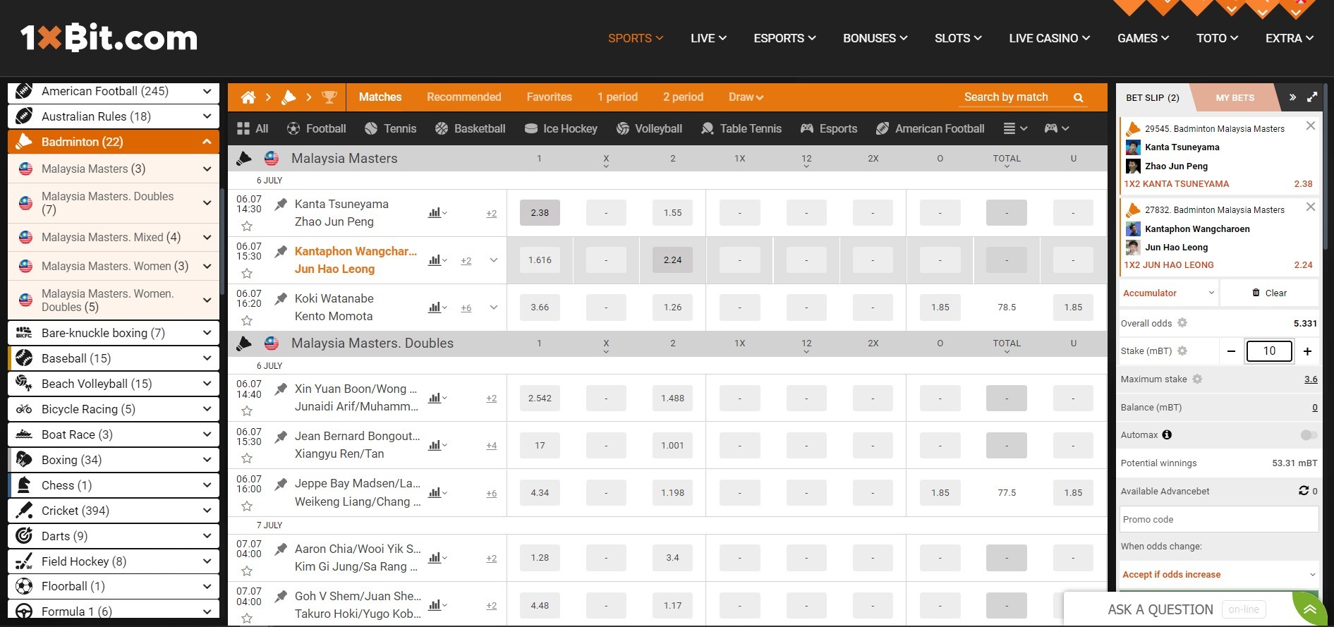Click the badminton shuttlecock breadcrumb icon
The height and width of the screenshot is (627, 1334).
click(289, 97)
